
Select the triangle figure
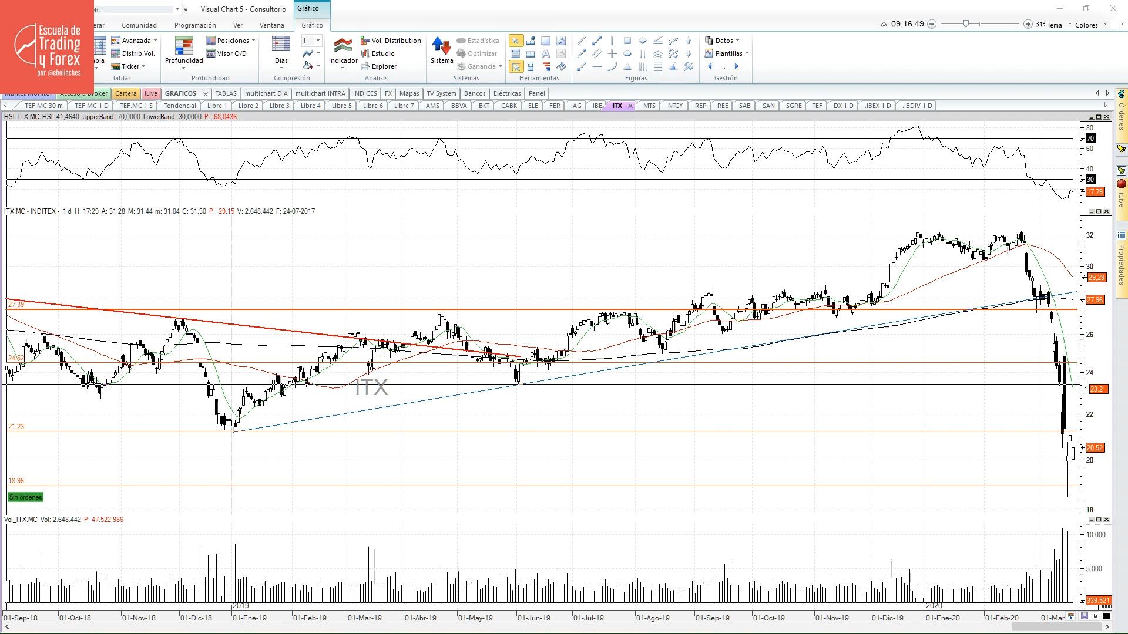click(x=627, y=66)
